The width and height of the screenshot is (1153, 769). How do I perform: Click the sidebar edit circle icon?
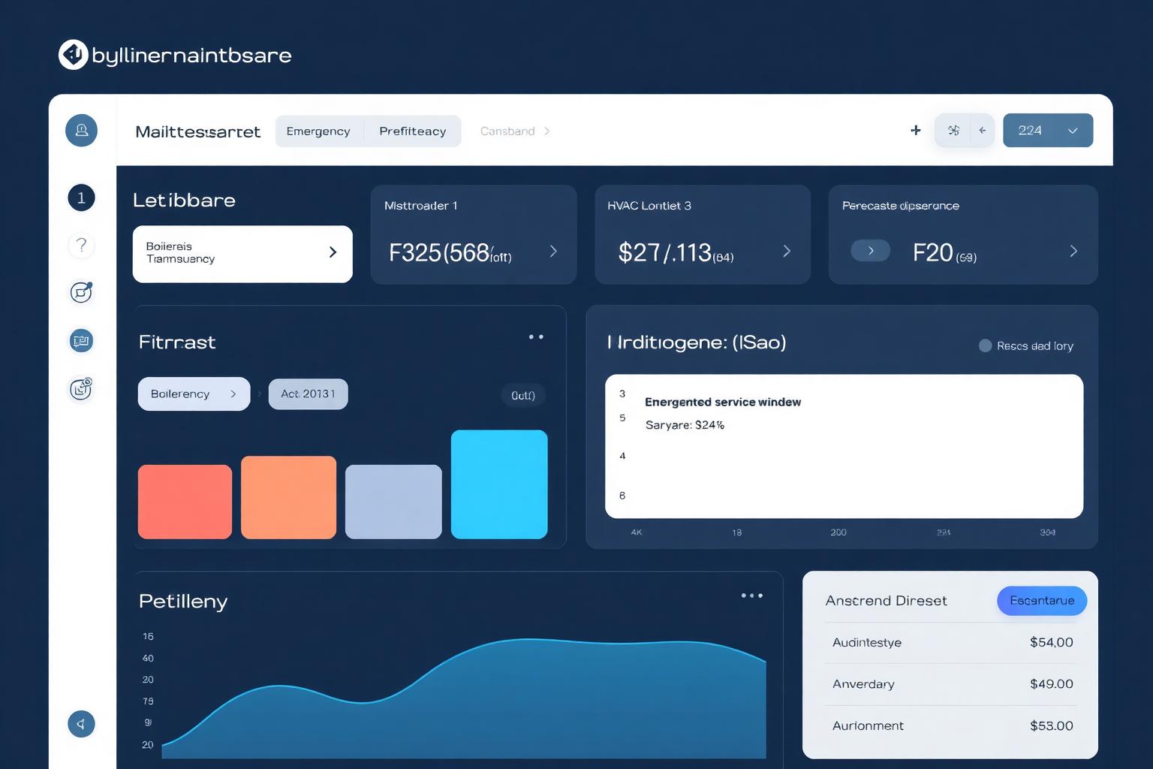(x=81, y=292)
